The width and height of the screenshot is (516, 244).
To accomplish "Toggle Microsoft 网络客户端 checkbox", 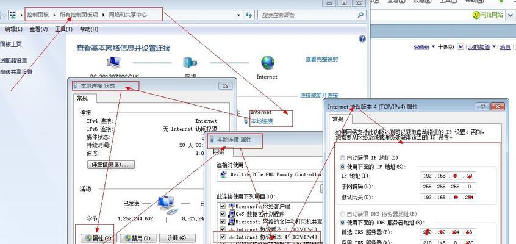I will [x=223, y=206].
